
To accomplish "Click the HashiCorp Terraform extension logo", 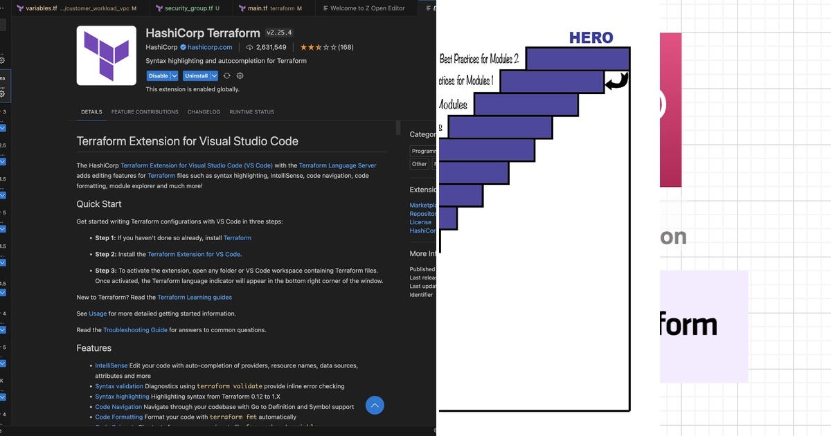I will click(x=106, y=54).
